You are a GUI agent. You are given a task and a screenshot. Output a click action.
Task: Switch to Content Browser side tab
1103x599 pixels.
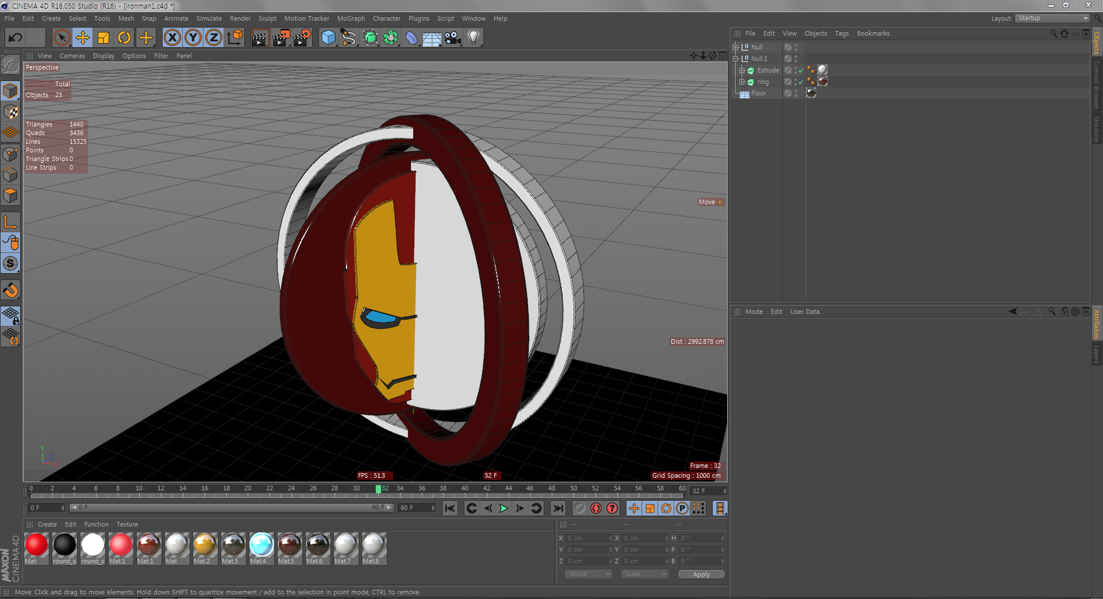click(x=1097, y=85)
